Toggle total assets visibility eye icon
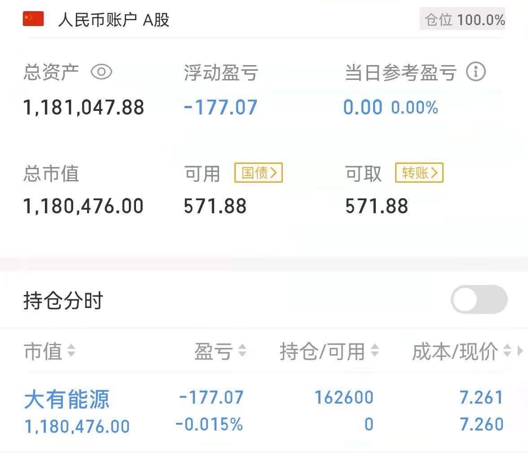528x457 pixels. click(101, 72)
